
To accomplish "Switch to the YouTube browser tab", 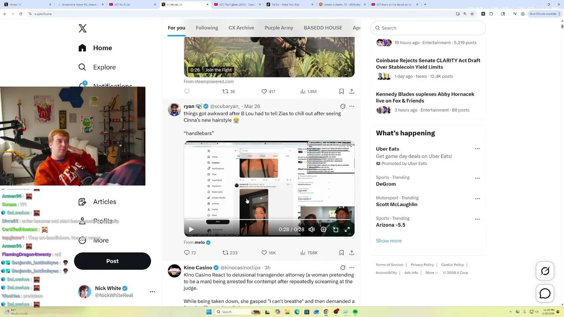I will [x=132, y=4].
